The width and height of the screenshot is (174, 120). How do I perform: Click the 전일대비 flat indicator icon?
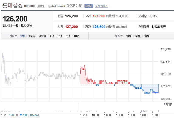pos(14,25)
